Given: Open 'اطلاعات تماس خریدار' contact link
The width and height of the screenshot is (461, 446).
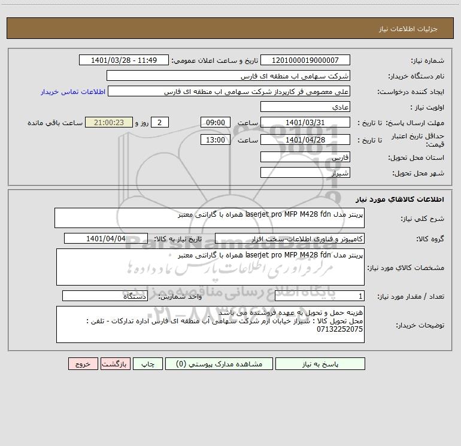Looking at the screenshot, I should [73, 92].
